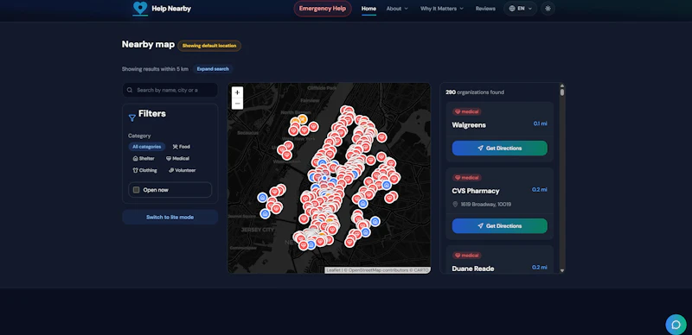Switch to lite mode
692x335 pixels.
[x=170, y=218]
